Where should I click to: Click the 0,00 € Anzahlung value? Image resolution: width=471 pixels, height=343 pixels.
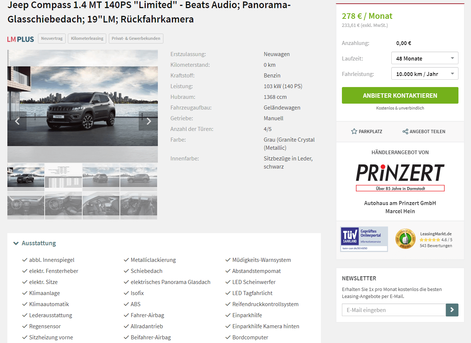coord(404,43)
